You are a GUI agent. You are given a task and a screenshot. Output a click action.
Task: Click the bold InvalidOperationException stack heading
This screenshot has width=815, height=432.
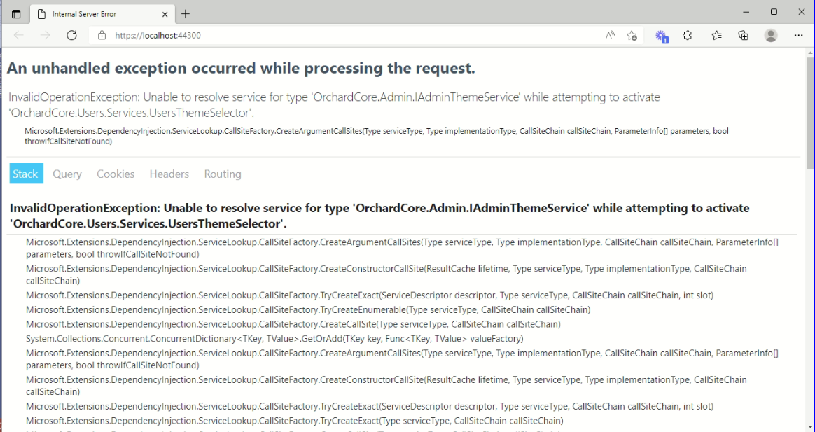point(379,216)
